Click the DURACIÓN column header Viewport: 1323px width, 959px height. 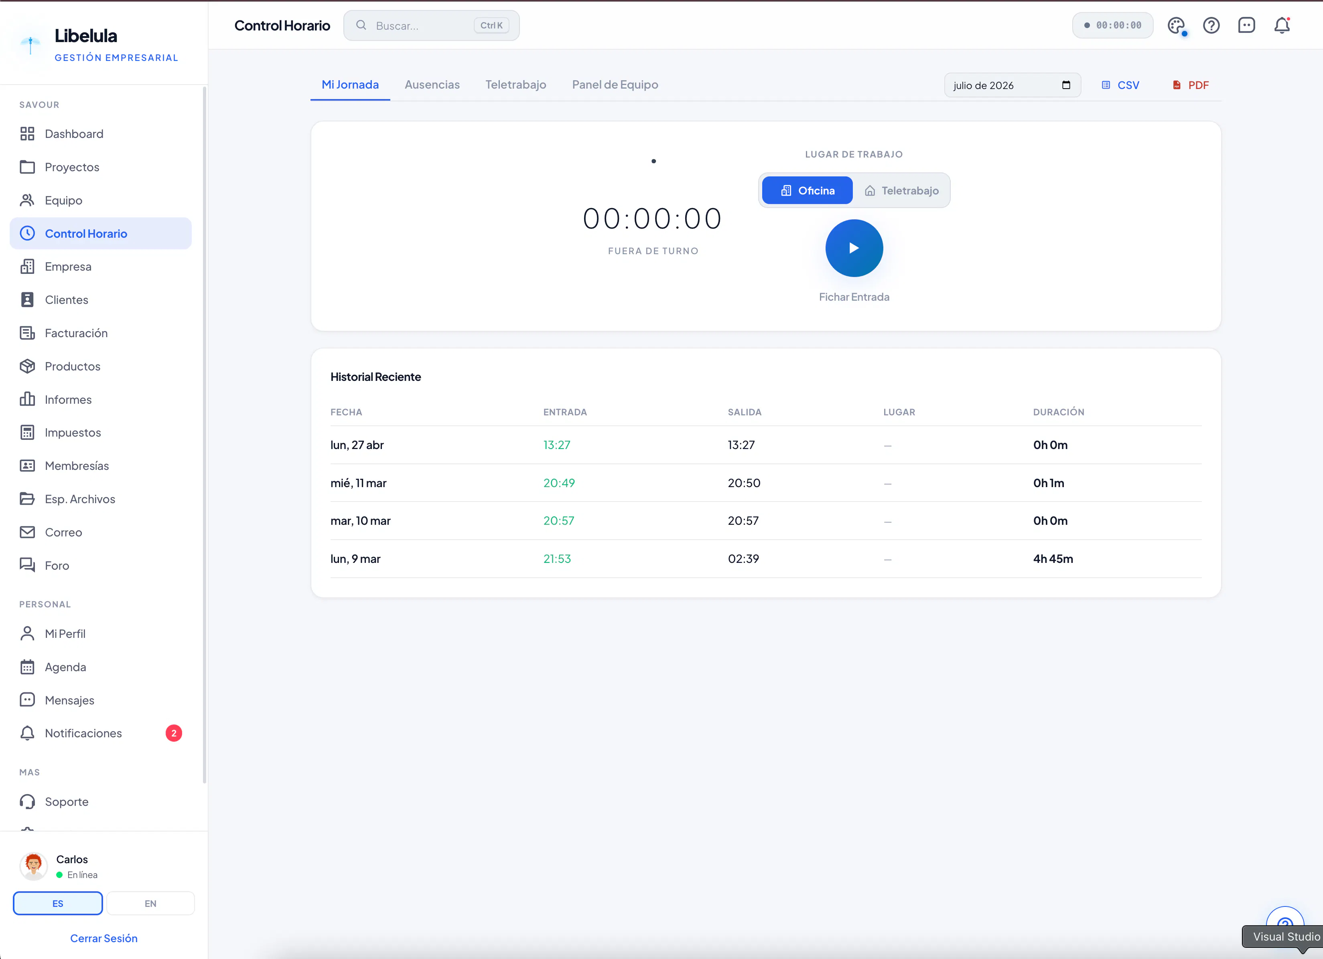[1058, 412]
